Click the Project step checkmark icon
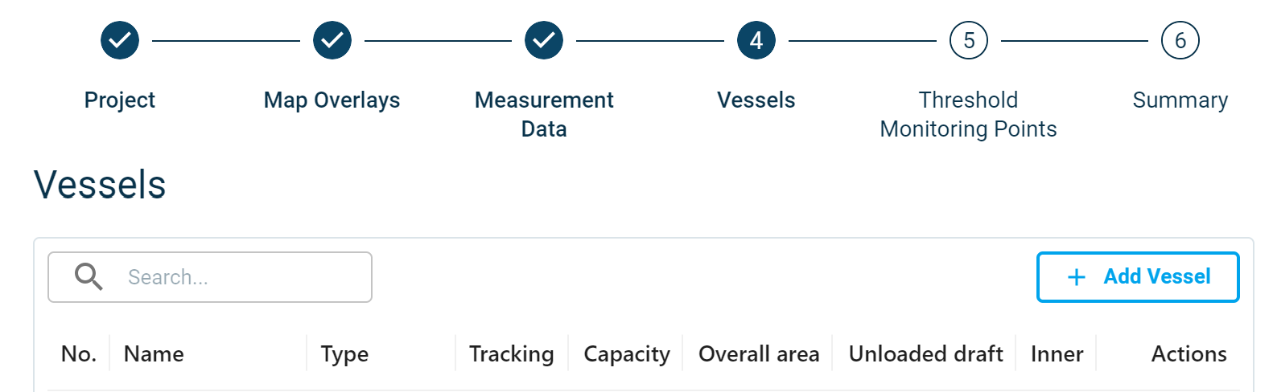The height and width of the screenshot is (392, 1273). tap(120, 40)
